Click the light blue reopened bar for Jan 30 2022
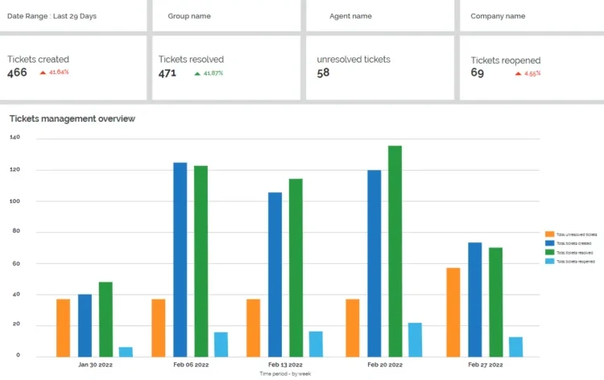Viewport: 604px width, 380px height. coord(126,352)
